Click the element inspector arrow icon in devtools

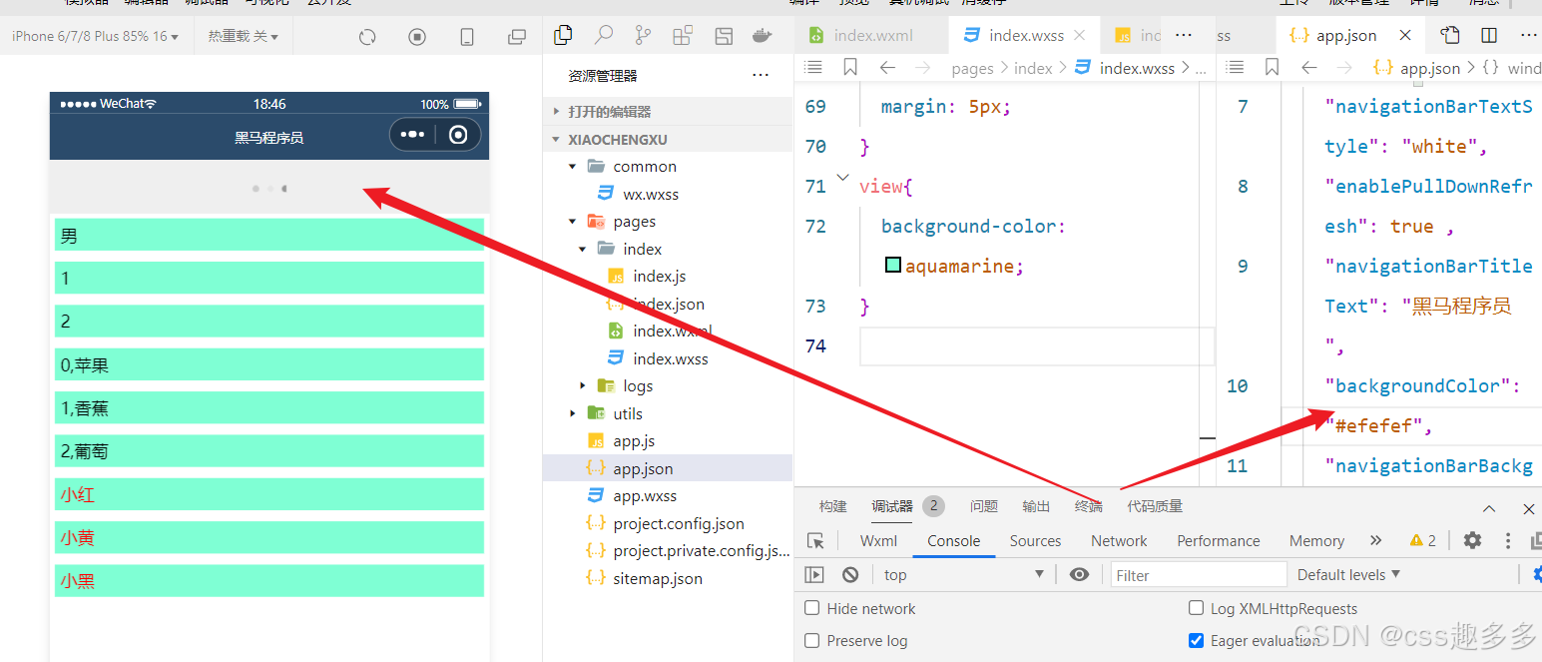[816, 541]
